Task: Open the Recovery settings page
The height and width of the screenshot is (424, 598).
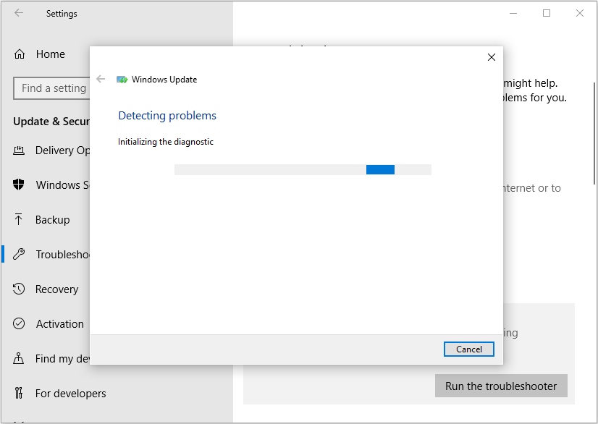Action: point(56,289)
